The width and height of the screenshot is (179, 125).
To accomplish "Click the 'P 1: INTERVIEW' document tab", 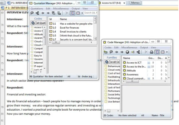I will coord(17,3).
